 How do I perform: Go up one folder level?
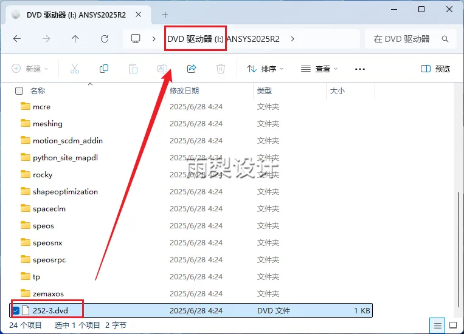pyautogui.click(x=75, y=39)
